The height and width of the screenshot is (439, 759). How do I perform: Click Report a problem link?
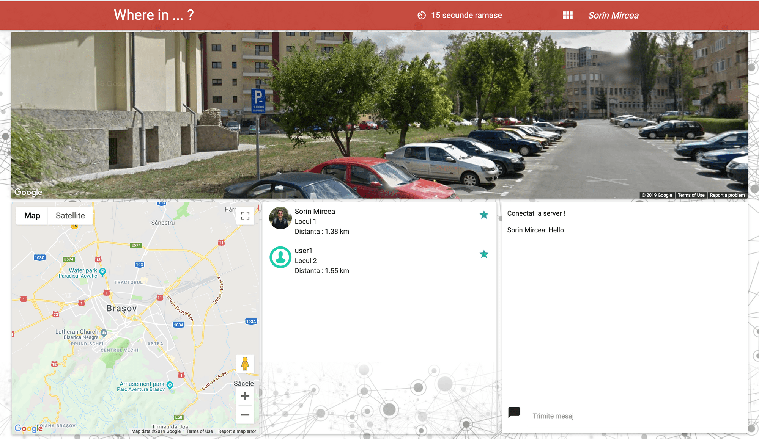727,195
